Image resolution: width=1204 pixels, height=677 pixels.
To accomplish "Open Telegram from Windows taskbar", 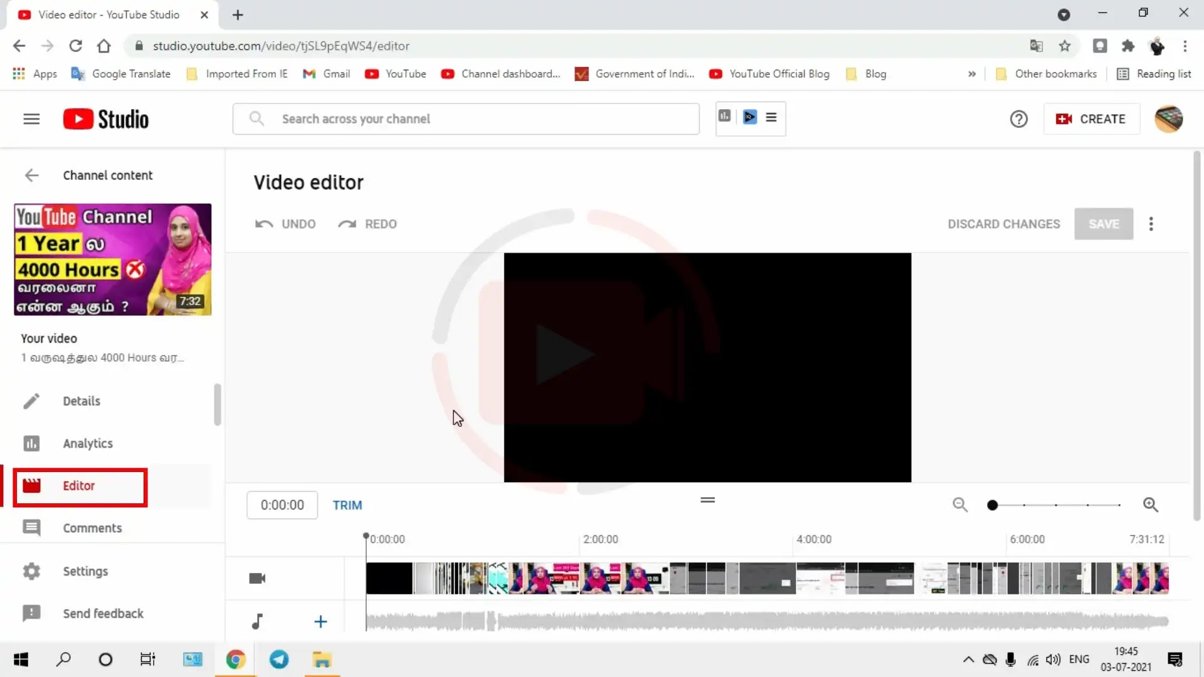I will click(x=279, y=659).
